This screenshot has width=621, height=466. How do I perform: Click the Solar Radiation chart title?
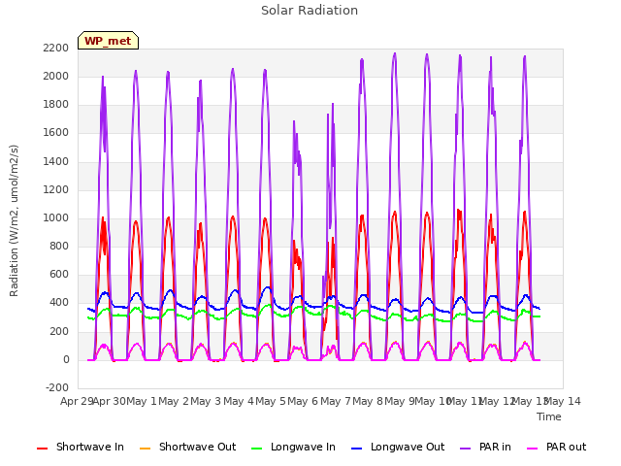click(310, 11)
